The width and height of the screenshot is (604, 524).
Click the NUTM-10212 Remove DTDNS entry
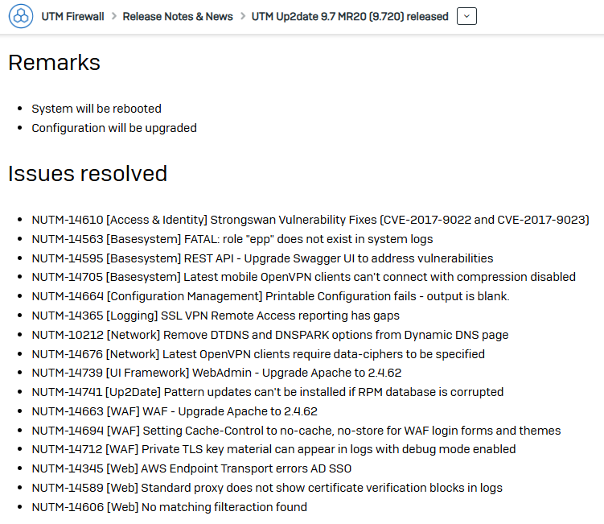pos(270,335)
